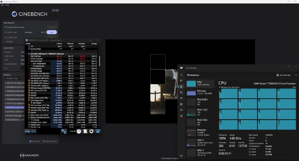This screenshot has width=299, height=161.
Task: Click Average column header in HWiNFO
Action: pos(94,44)
